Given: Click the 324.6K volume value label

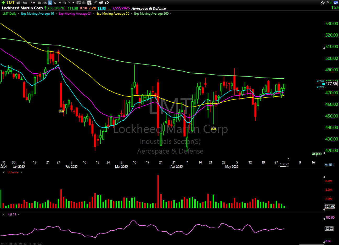Looking at the screenshot, I should tap(330, 207).
